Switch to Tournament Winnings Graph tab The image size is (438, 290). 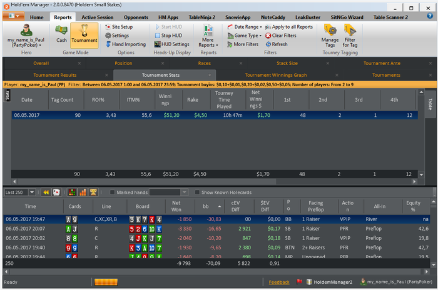coord(276,75)
